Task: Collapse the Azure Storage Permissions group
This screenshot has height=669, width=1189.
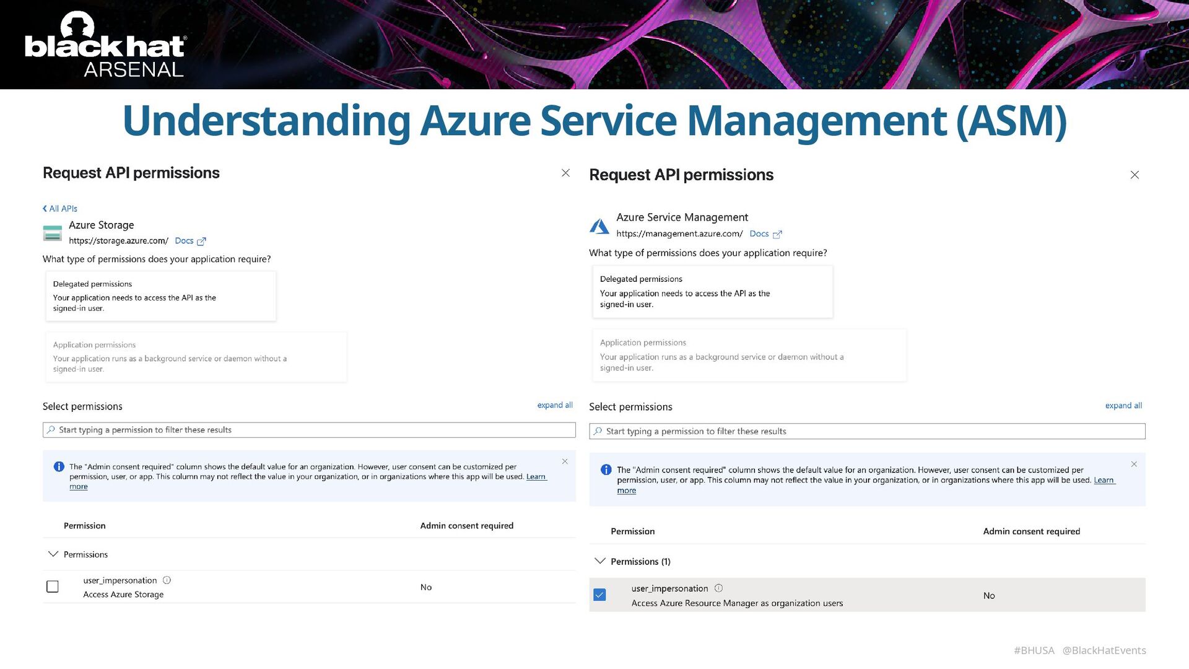Action: coord(53,554)
